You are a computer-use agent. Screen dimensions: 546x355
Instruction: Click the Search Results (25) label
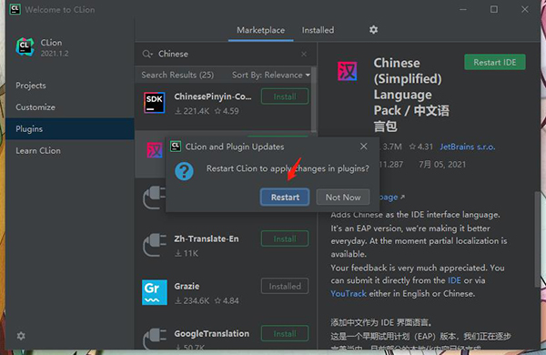[177, 75]
